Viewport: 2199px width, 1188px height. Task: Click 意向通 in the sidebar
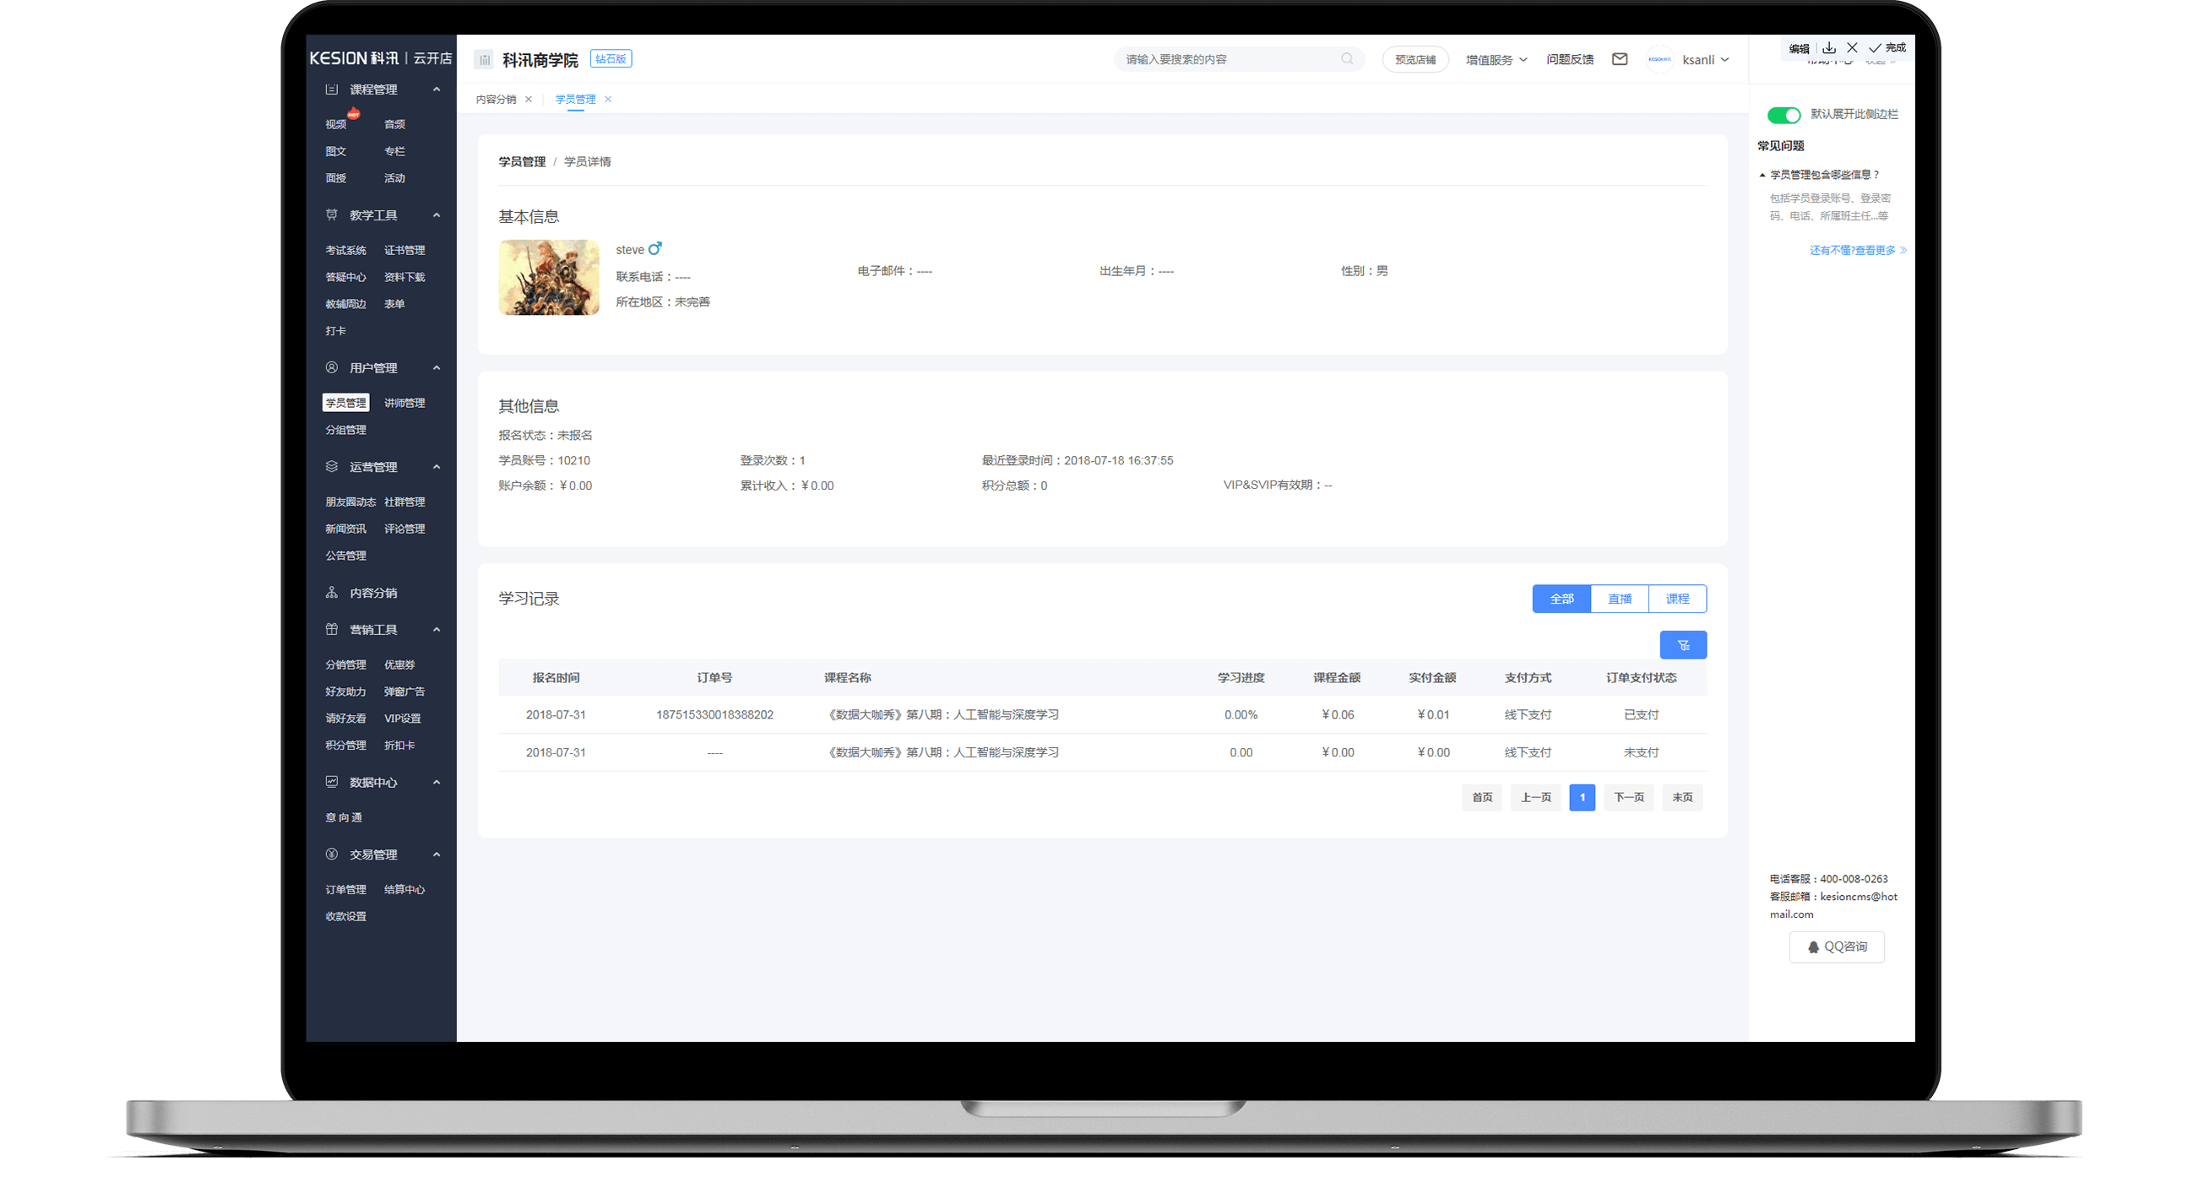click(x=343, y=816)
